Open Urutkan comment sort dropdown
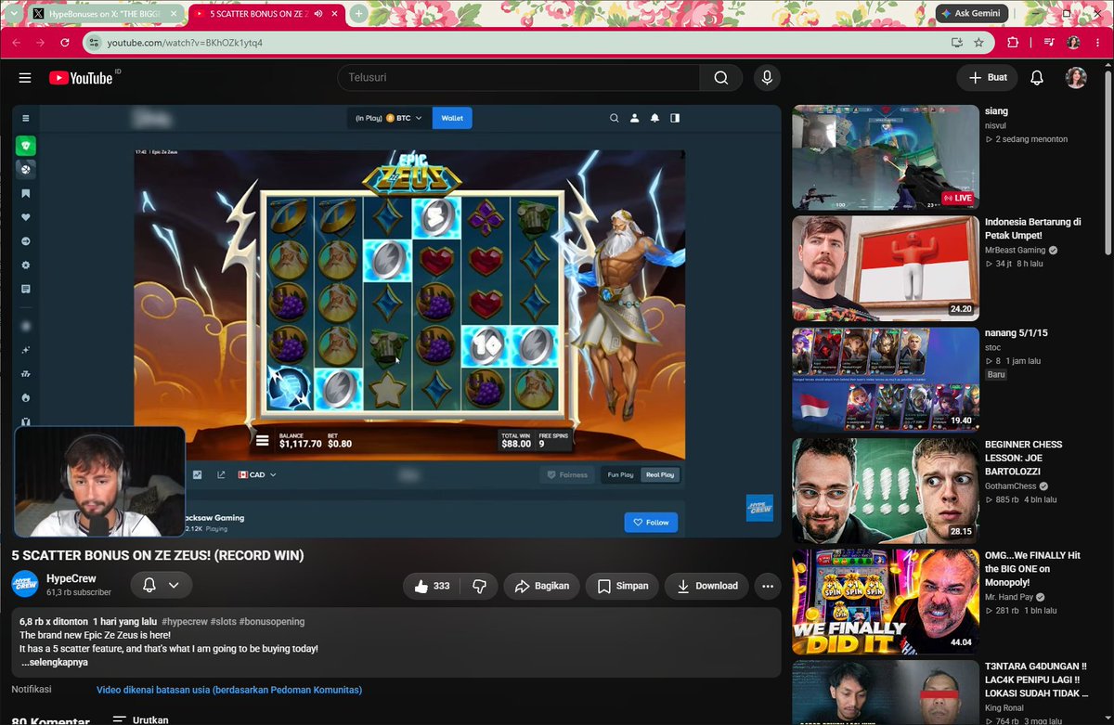1114x725 pixels. point(140,719)
